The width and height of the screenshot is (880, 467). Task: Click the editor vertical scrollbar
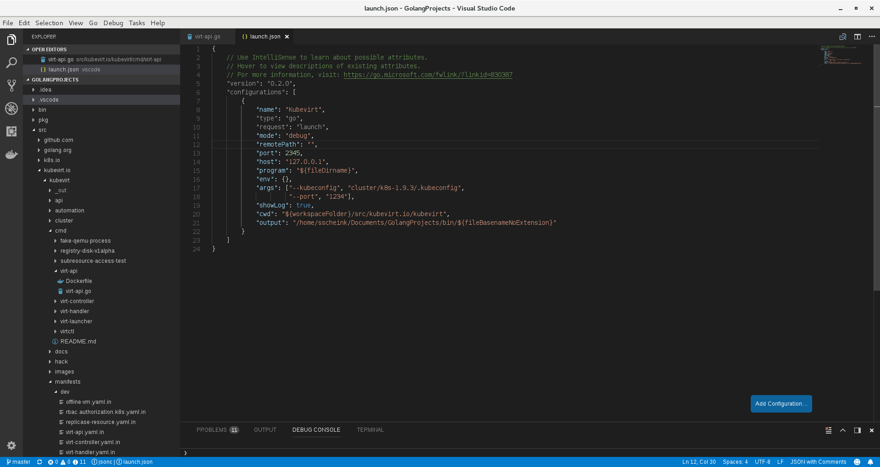[x=876, y=168]
